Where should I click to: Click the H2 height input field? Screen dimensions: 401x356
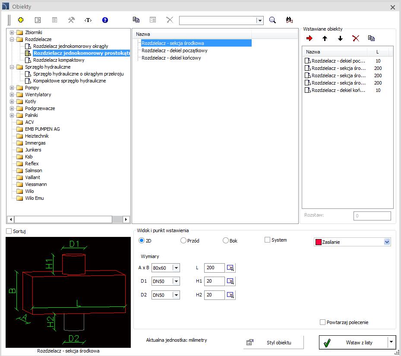[x=214, y=295]
